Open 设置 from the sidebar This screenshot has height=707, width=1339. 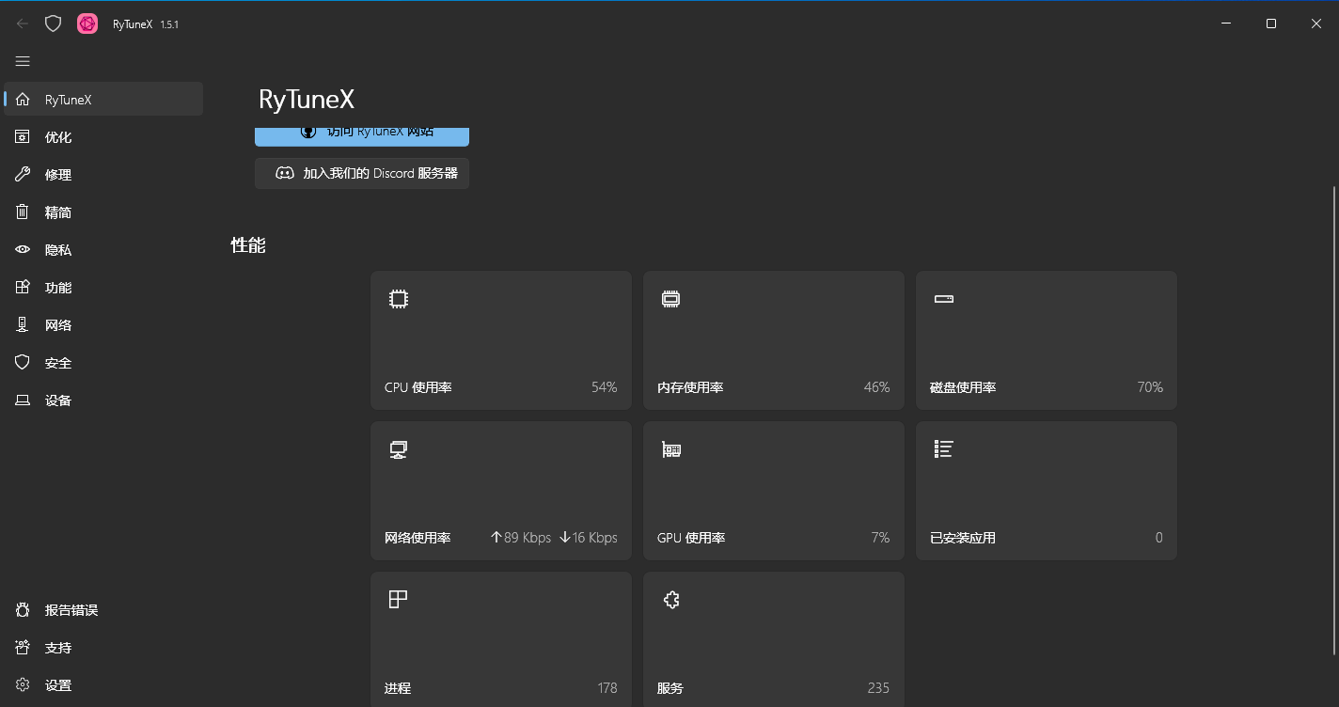(x=103, y=685)
